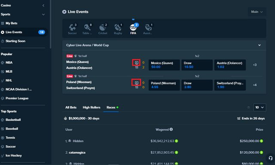Click the Poland (Weeman) team name

click(79, 82)
